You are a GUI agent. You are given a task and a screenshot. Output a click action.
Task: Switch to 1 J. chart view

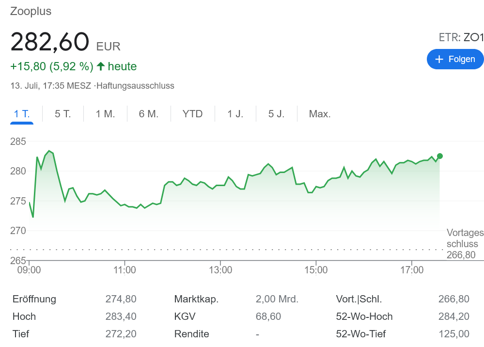point(235,114)
